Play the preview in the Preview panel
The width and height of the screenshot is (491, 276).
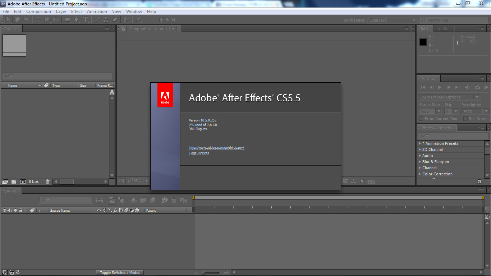[440, 87]
